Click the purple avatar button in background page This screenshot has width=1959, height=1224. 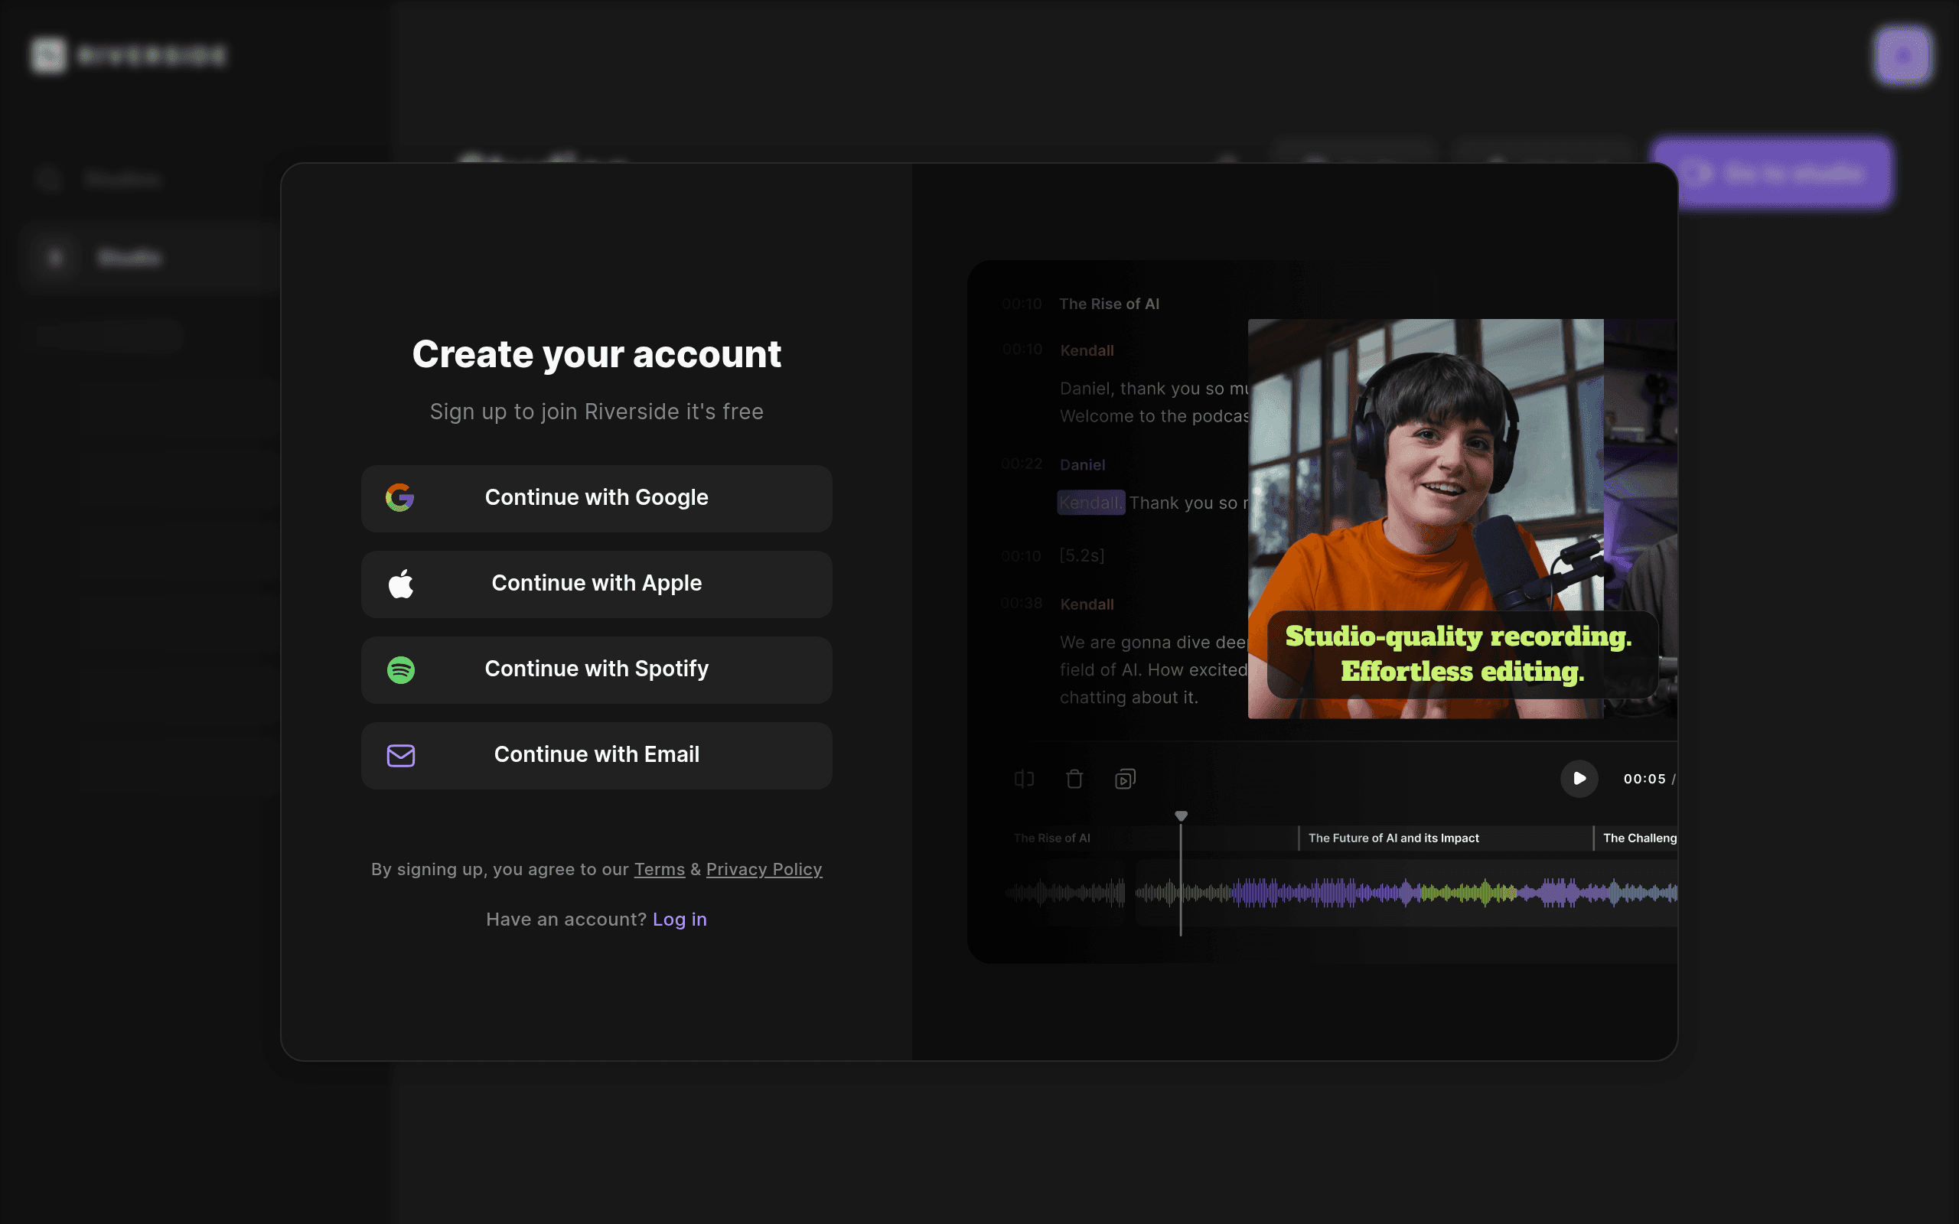pyautogui.click(x=1902, y=55)
